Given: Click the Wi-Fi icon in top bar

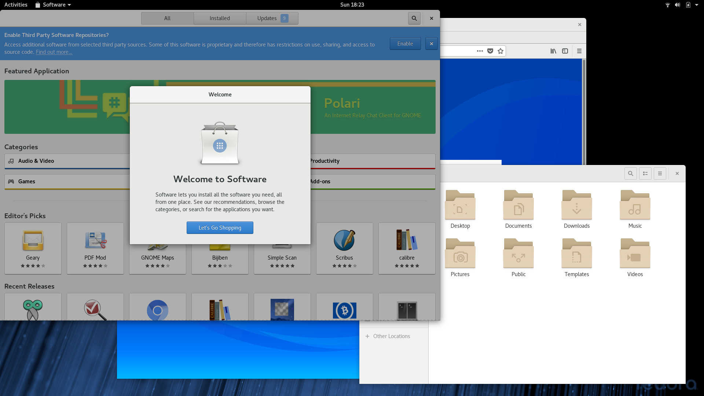Looking at the screenshot, I should point(667,5).
